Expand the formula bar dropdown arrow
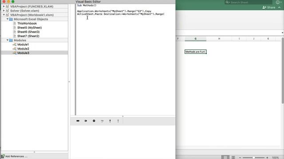The width and height of the screenshot is (284, 159). [282, 33]
